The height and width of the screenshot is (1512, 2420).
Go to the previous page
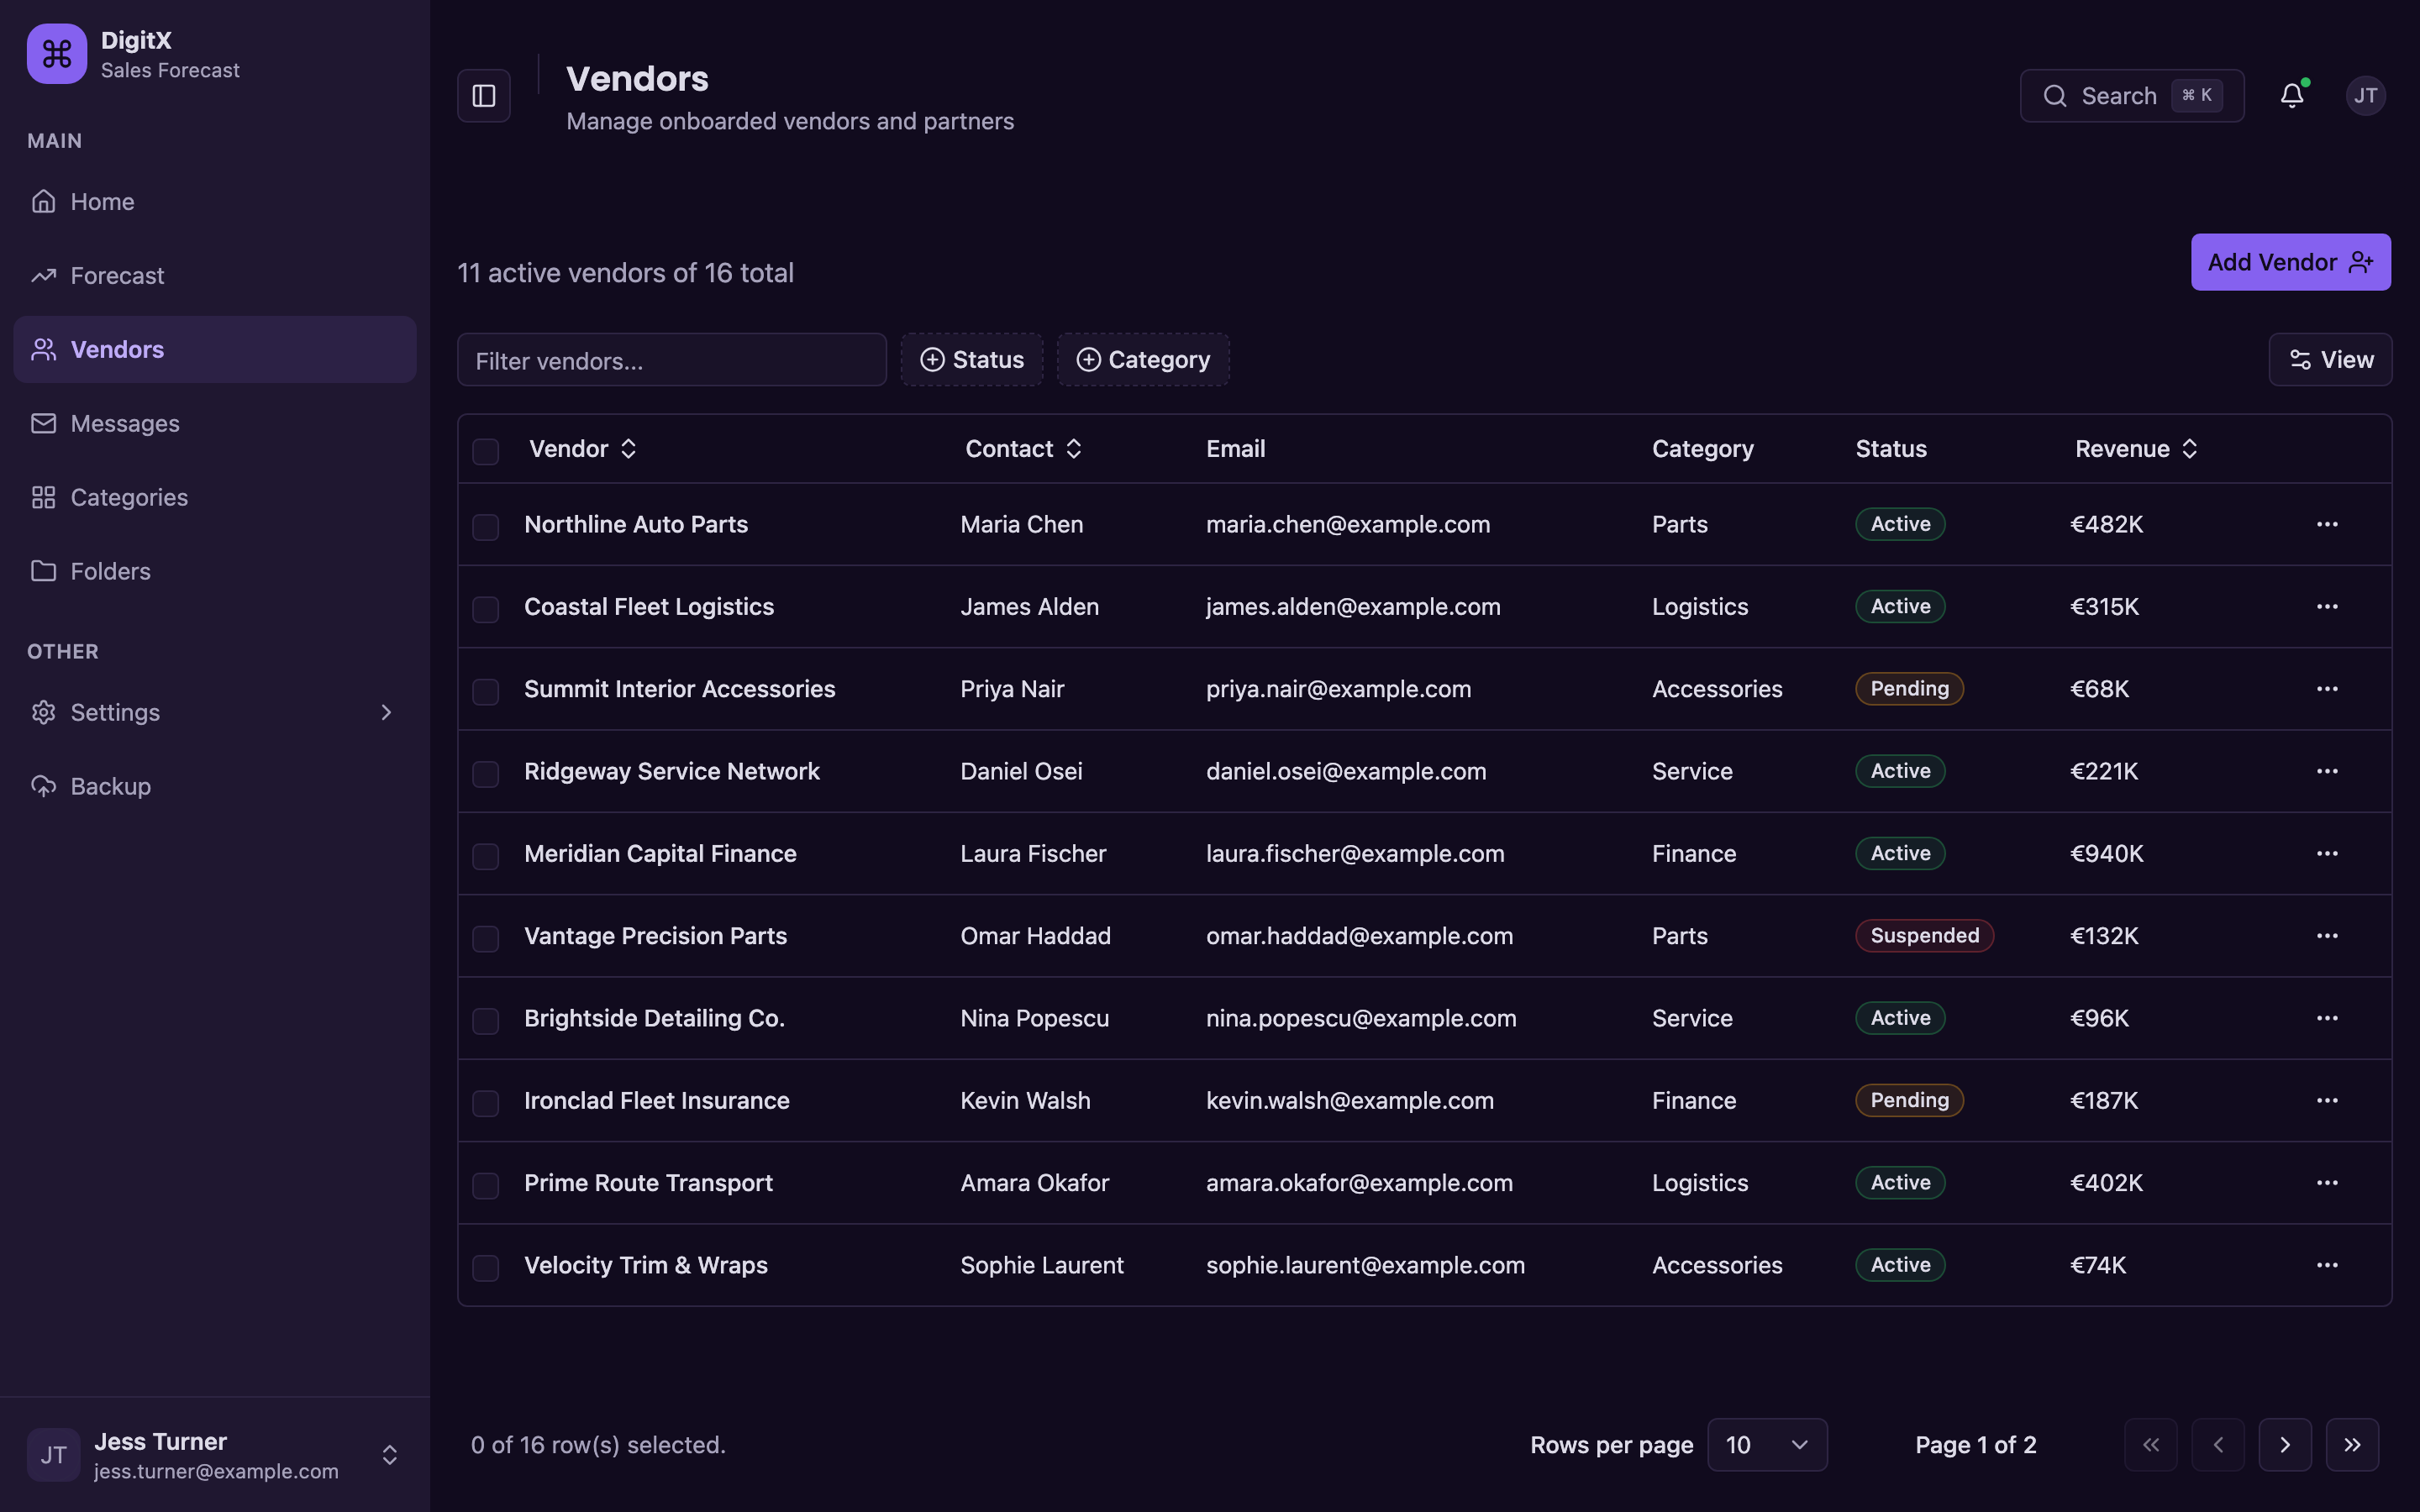2218,1445
